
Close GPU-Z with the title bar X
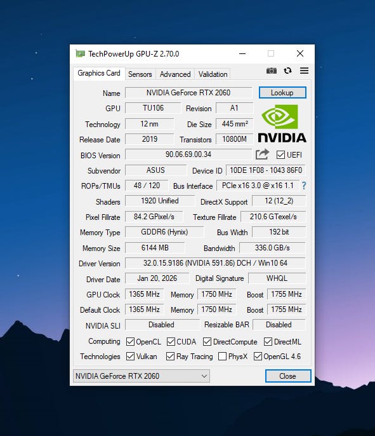pos(300,53)
